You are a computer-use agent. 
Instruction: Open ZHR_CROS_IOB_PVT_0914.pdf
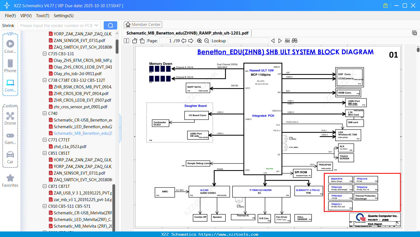81,93
